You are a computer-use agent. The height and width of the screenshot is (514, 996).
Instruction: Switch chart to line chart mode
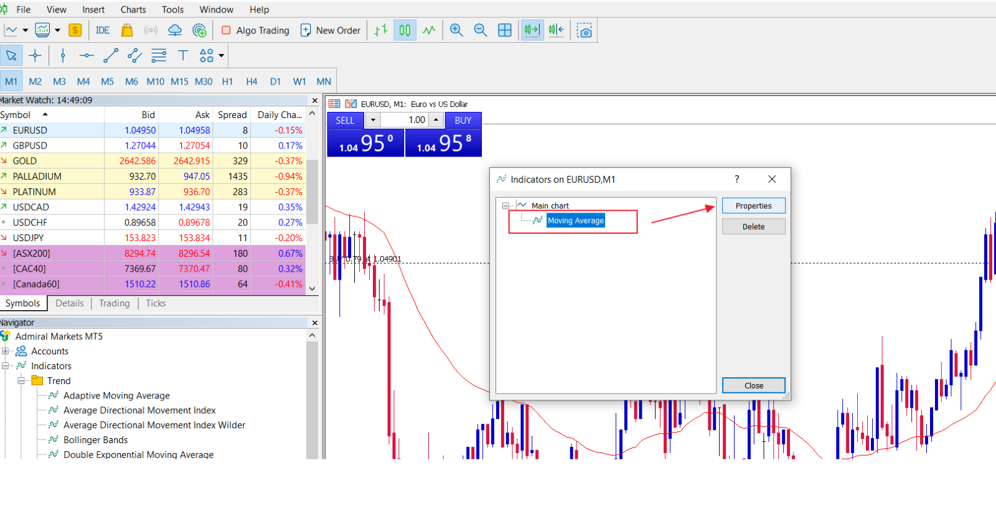(429, 30)
